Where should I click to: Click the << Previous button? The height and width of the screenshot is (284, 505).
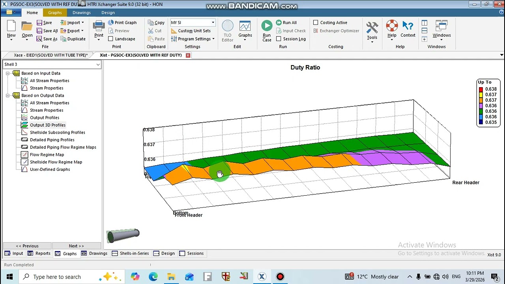tap(27, 246)
